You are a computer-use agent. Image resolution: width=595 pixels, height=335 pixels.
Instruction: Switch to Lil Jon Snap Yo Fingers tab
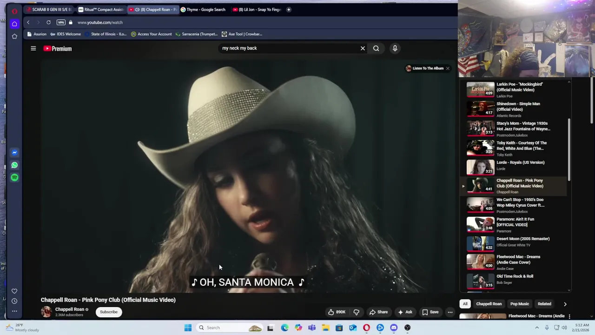257,9
